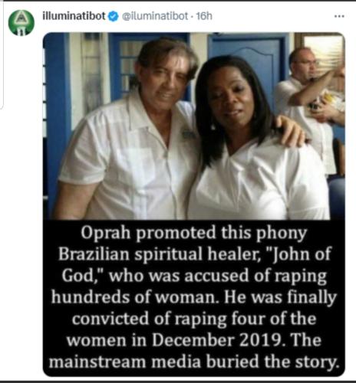
Task: Expand the attached photo of two people
Action: pyautogui.click(x=194, y=126)
